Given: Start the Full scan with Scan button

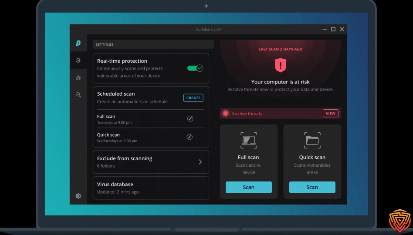Looking at the screenshot, I should [x=248, y=187].
